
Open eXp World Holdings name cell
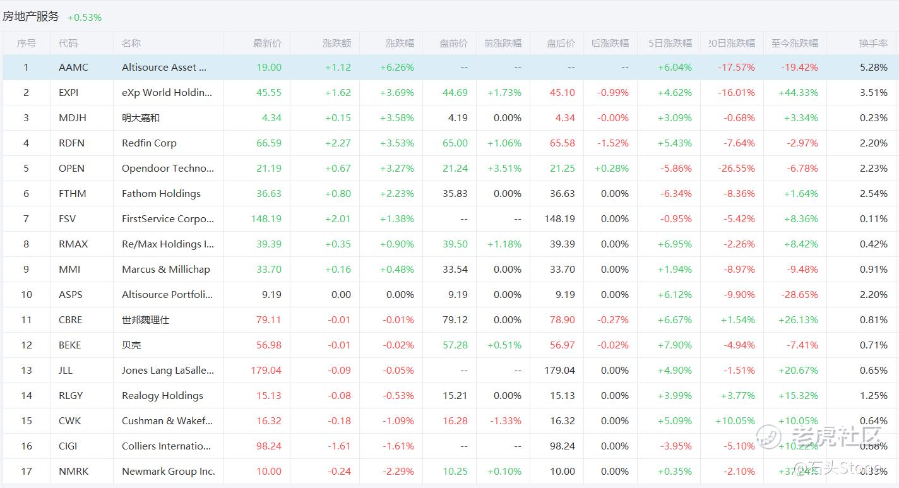(x=167, y=93)
